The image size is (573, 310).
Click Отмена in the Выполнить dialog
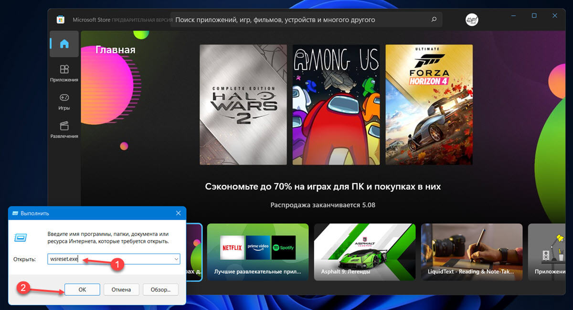[121, 289]
